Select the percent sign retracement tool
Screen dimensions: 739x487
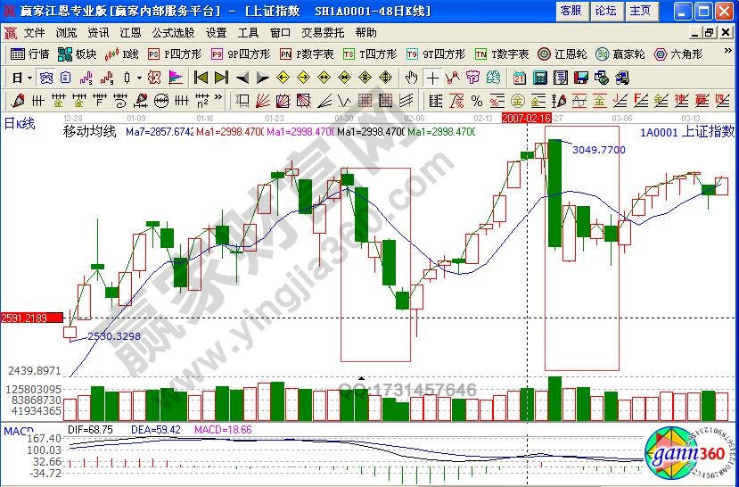[x=476, y=101]
